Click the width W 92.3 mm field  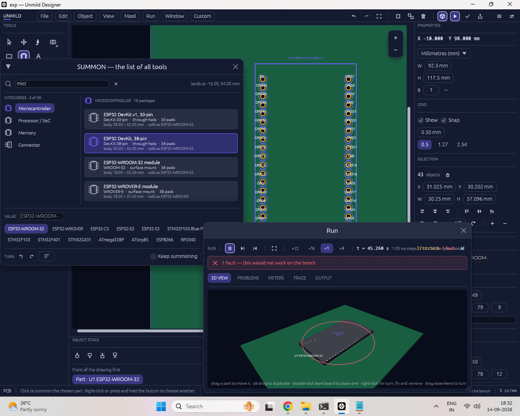tap(438, 66)
